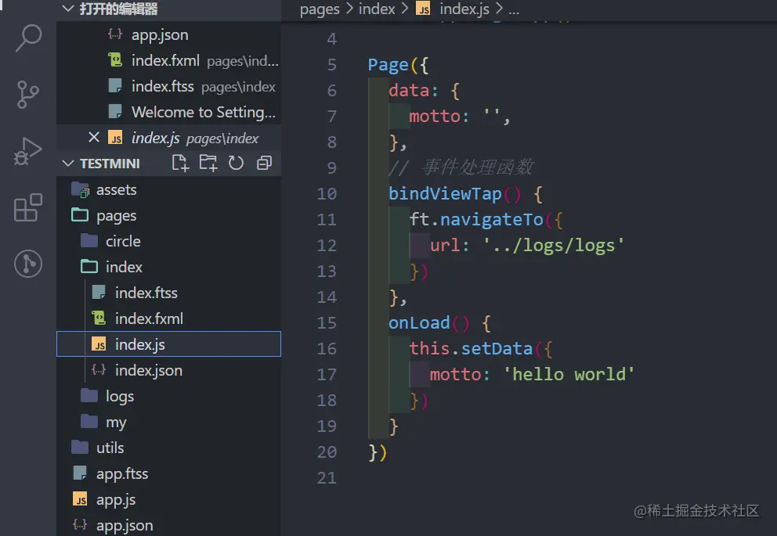Select index.fxml in open editors
777x536 pixels.
(169, 60)
